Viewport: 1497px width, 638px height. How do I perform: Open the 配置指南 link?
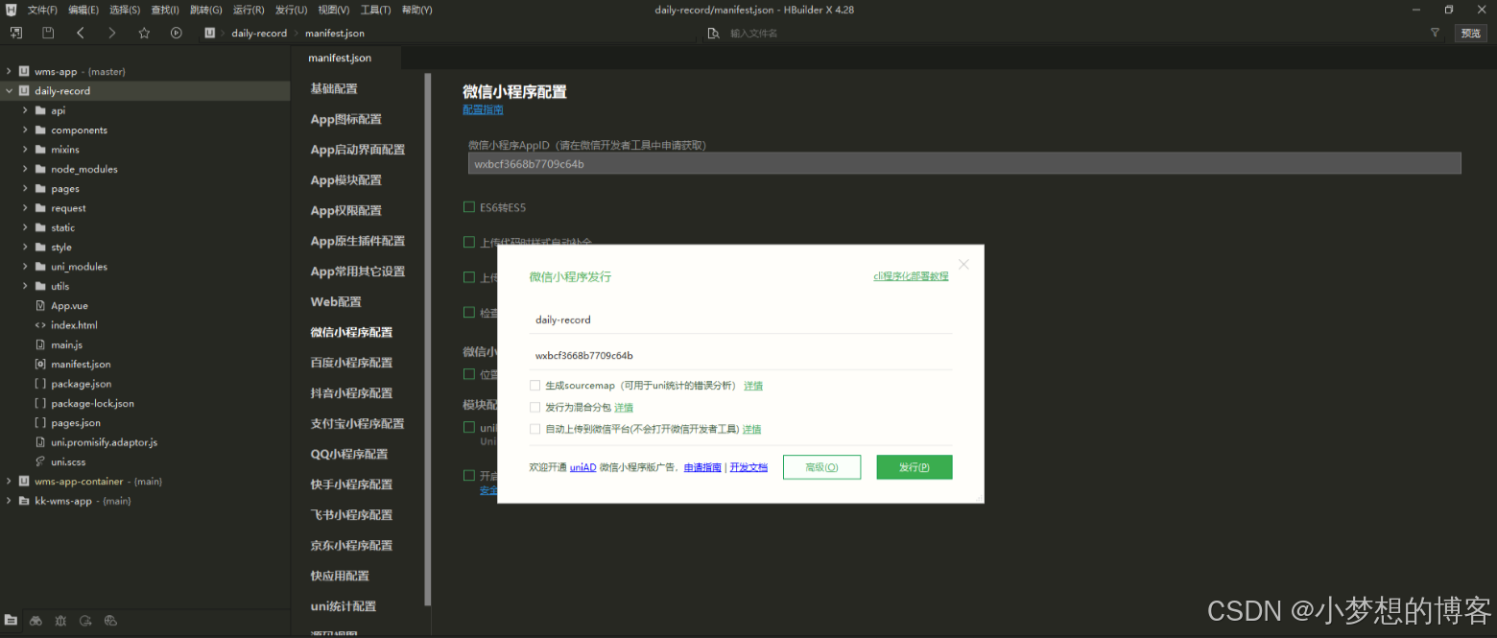coord(483,109)
